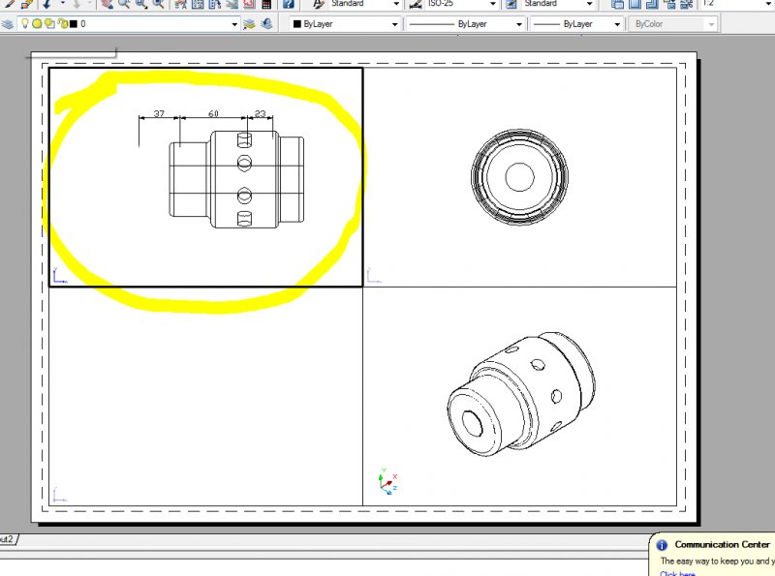Click the Undo arrow icon

point(46,4)
